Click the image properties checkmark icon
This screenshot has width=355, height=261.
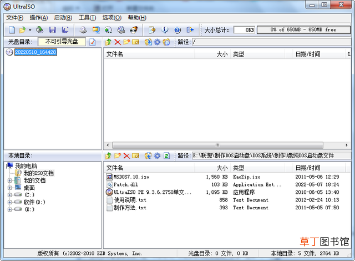(x=93, y=42)
